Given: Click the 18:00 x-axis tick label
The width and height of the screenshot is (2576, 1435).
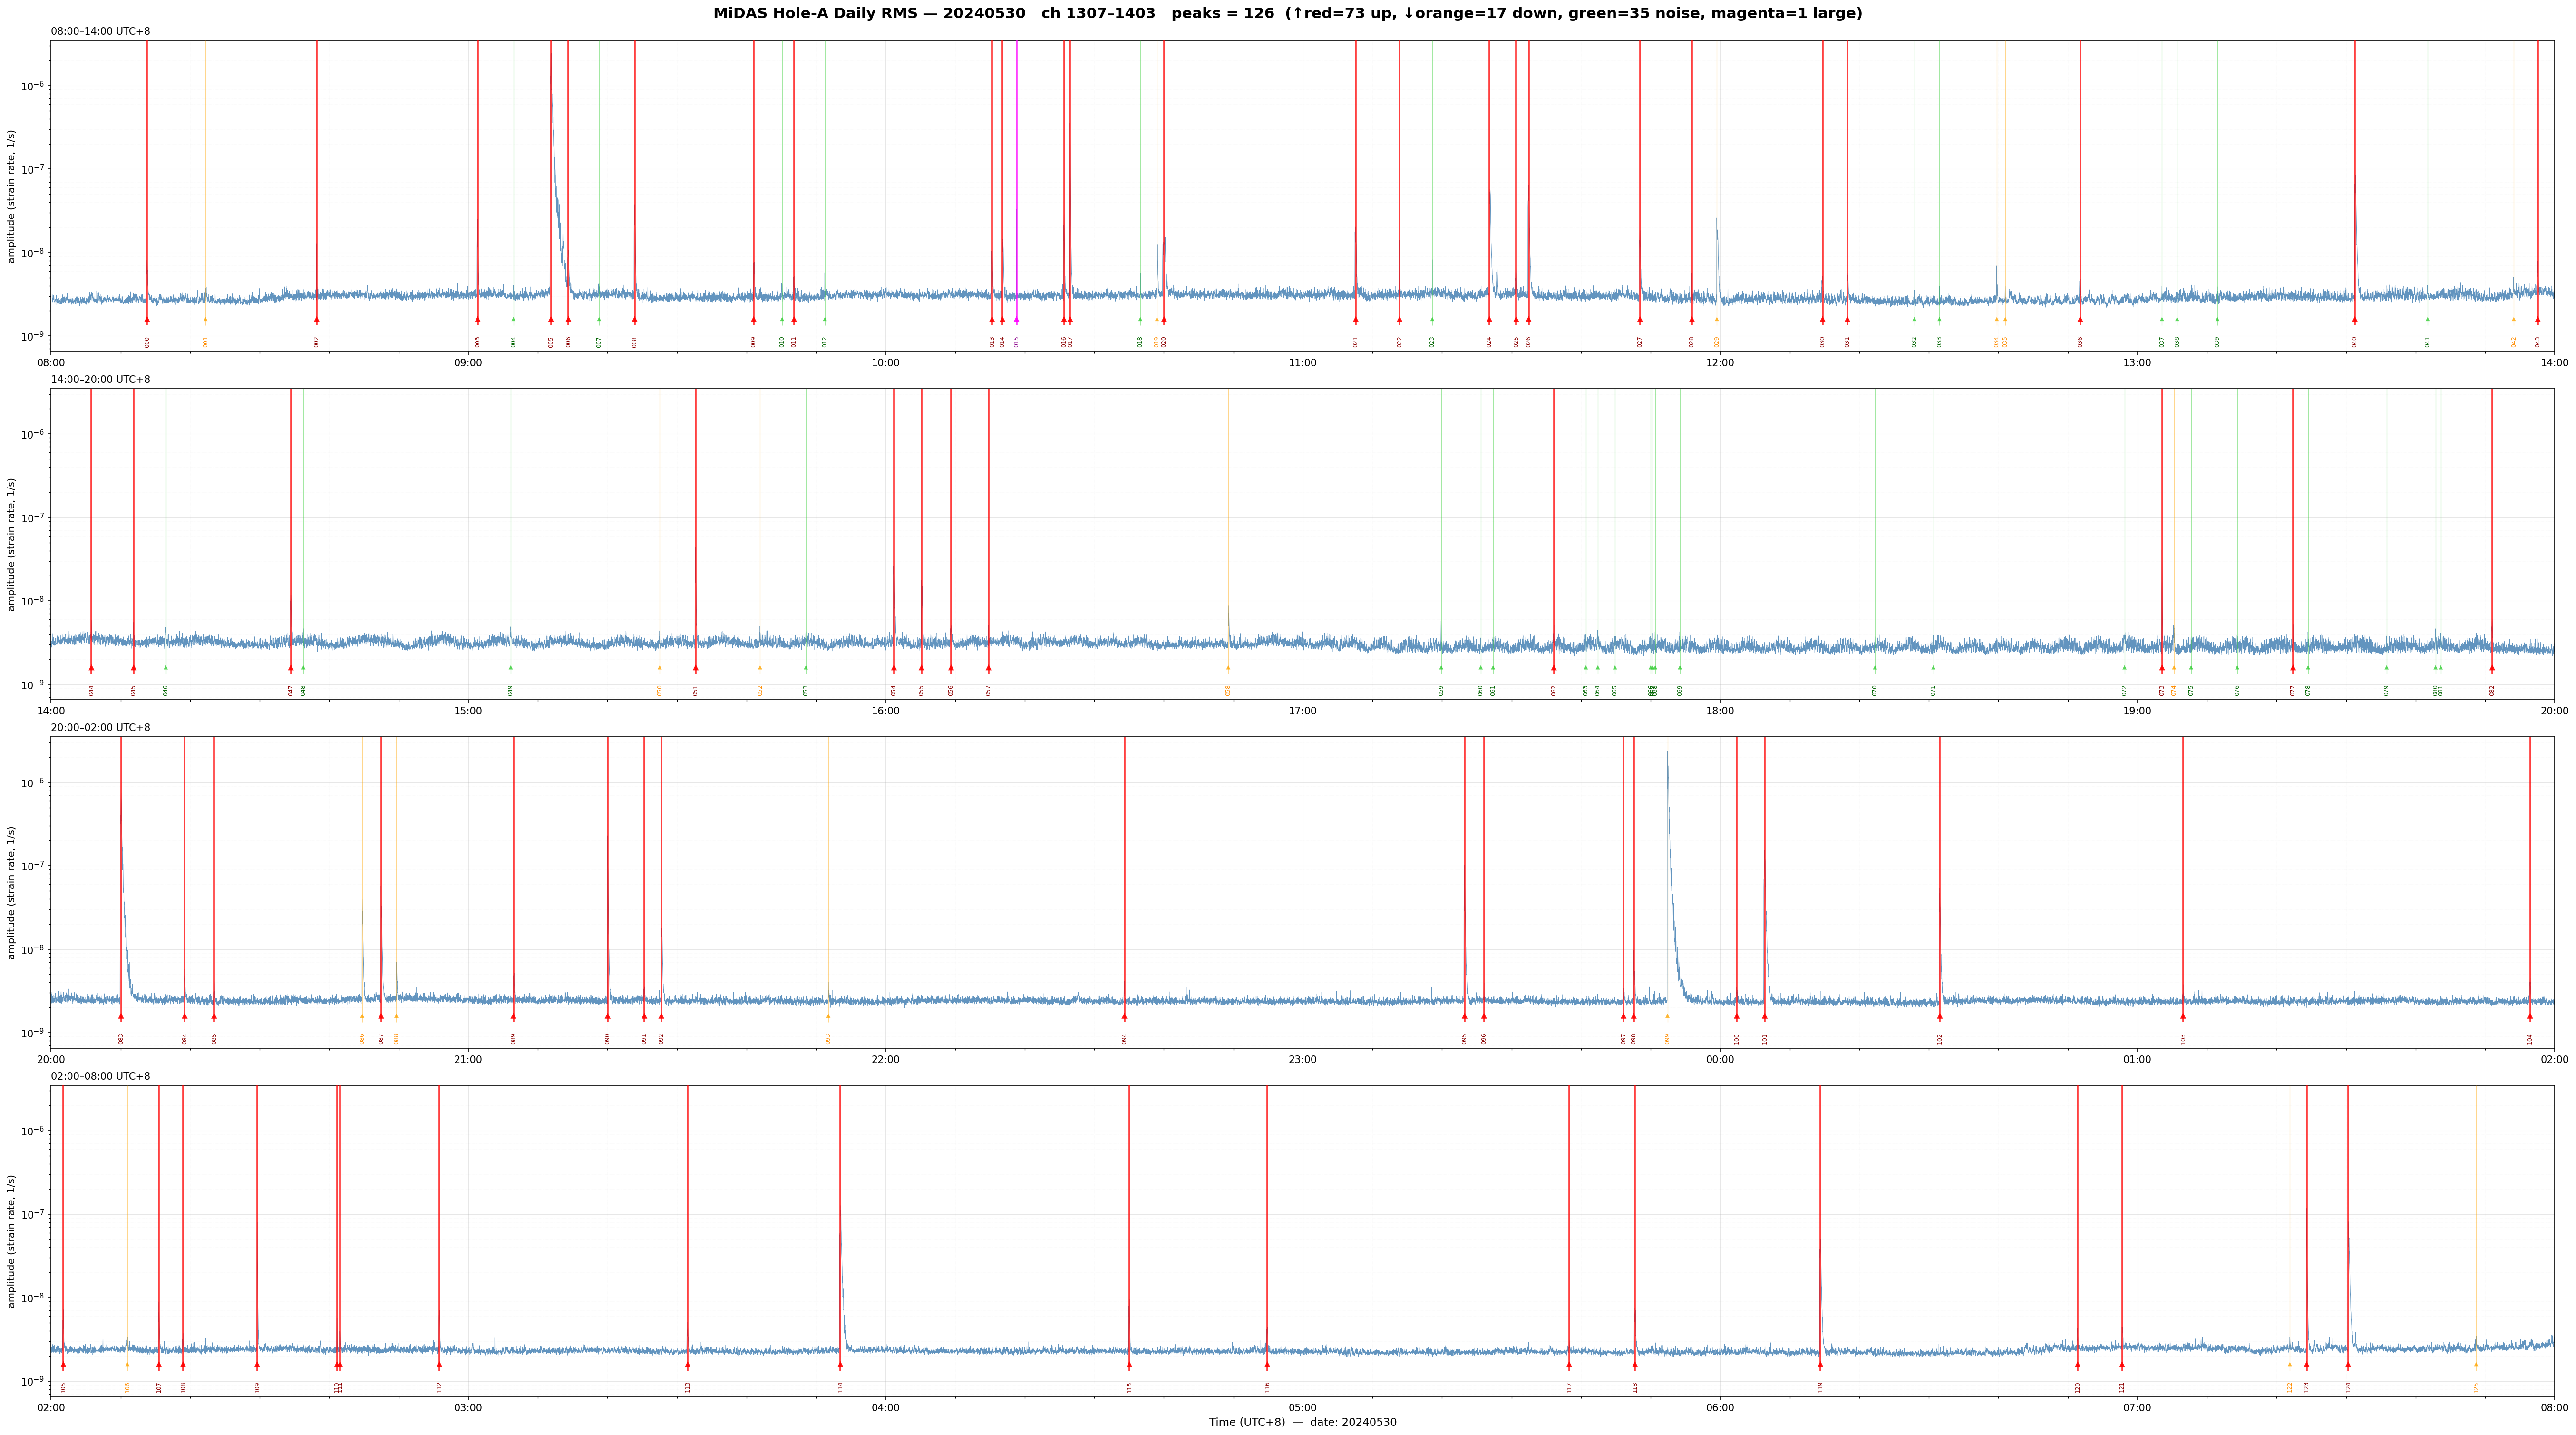Looking at the screenshot, I should (1720, 711).
